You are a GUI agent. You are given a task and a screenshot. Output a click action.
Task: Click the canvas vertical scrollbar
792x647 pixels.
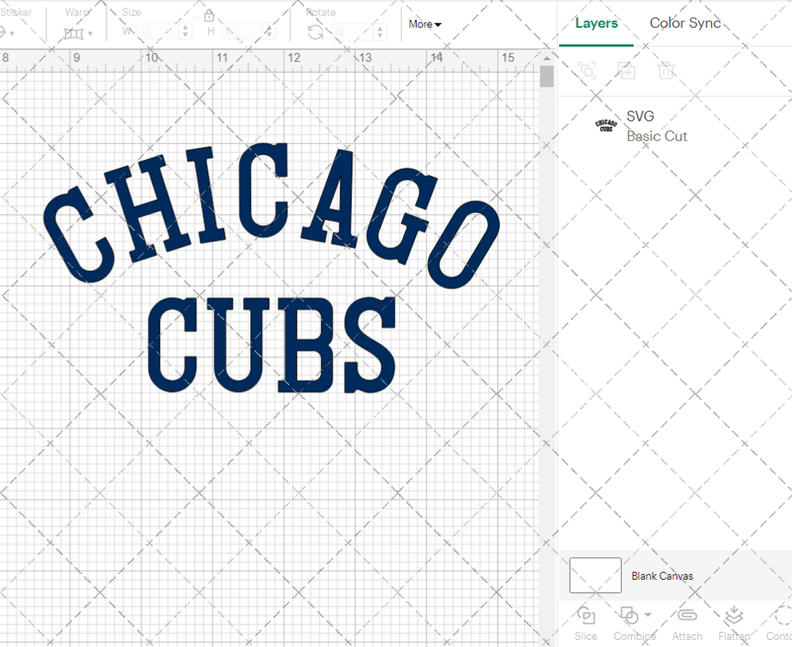click(x=547, y=76)
